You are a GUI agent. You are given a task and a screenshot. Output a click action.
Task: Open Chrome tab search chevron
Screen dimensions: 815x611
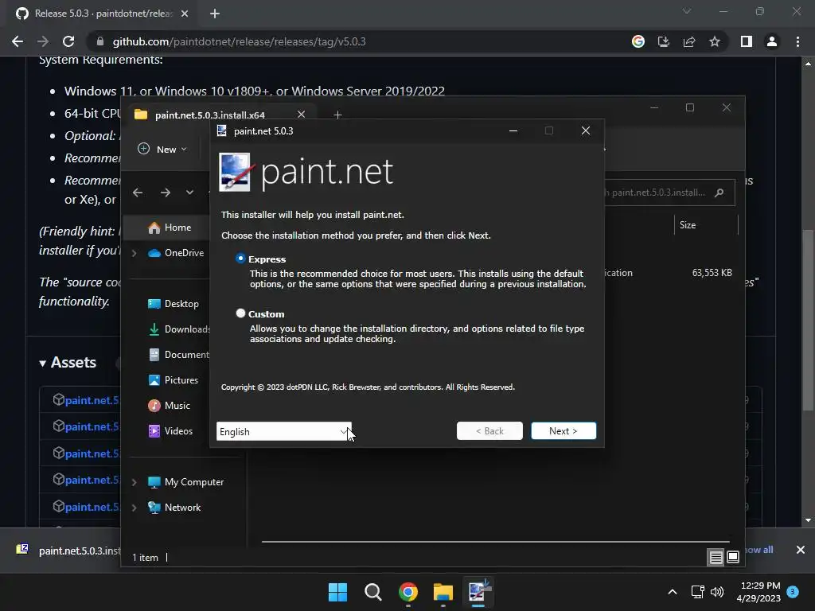(687, 11)
